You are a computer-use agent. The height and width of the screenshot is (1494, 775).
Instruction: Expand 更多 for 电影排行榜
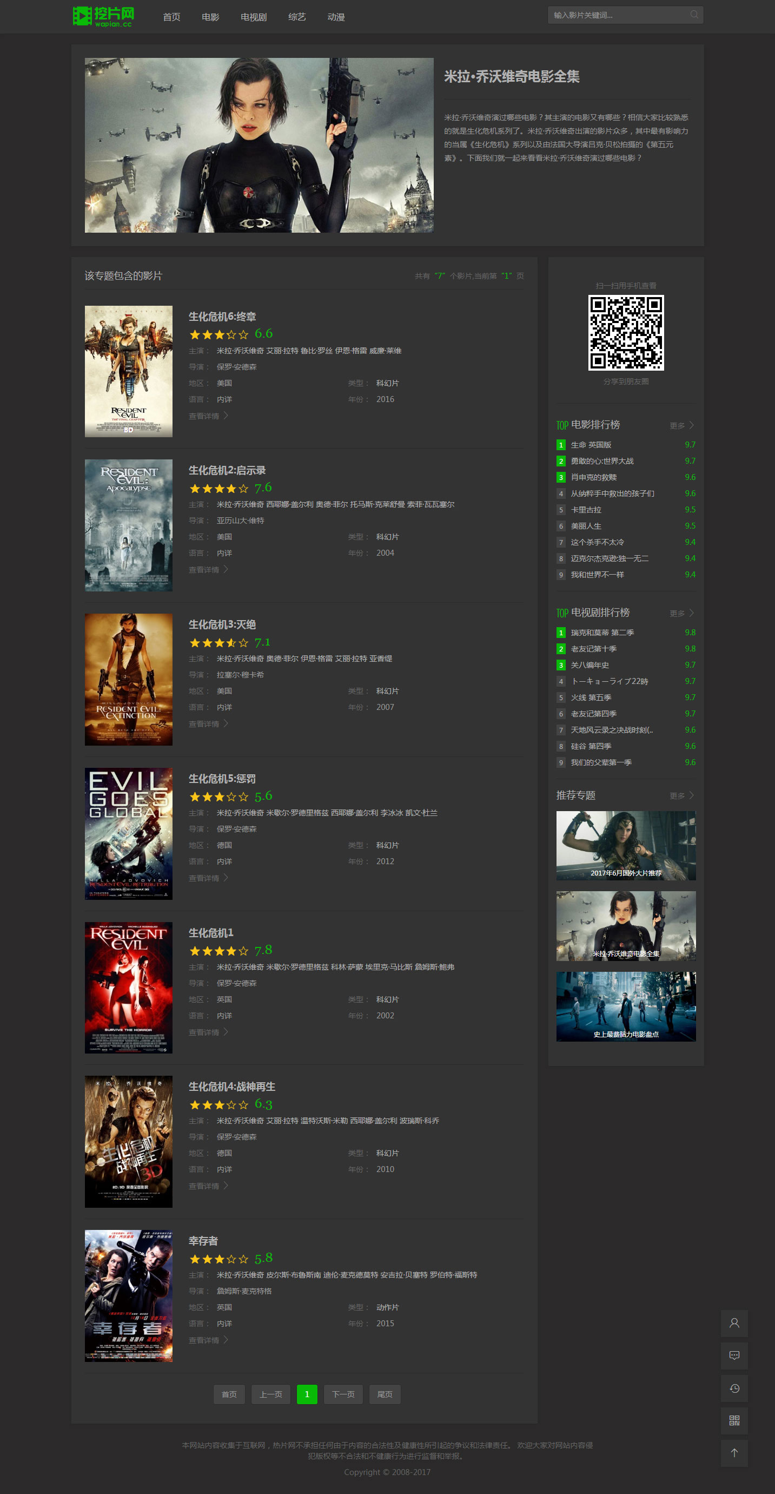681,426
